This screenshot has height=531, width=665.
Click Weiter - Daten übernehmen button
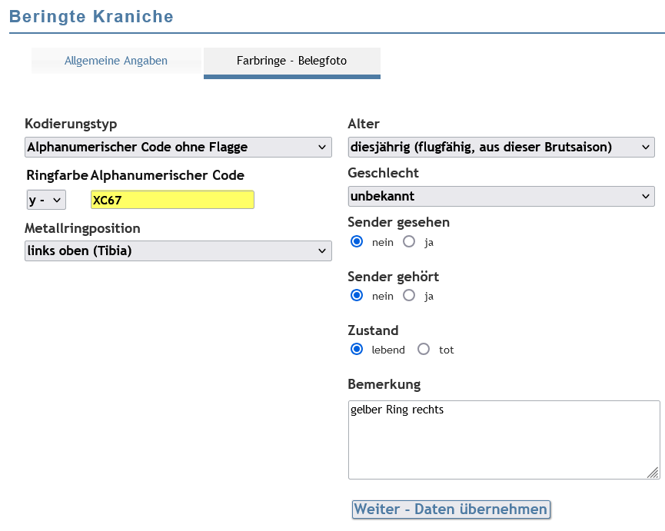click(451, 509)
